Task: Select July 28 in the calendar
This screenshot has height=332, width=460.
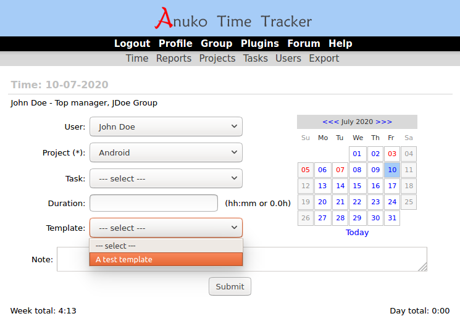Action: point(340,218)
